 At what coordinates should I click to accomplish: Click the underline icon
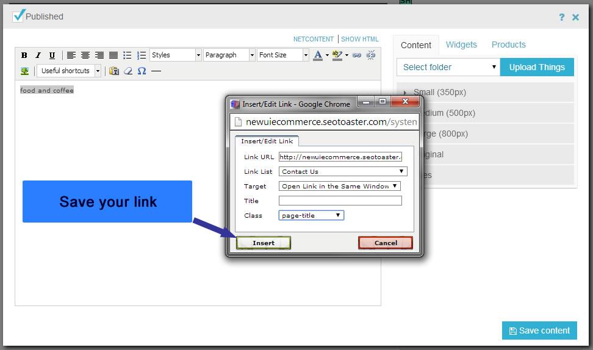52,55
